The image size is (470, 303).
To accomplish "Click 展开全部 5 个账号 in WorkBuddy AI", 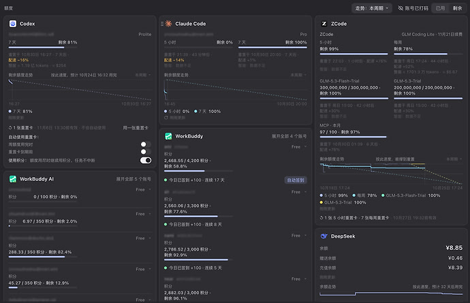I will coord(134,179).
